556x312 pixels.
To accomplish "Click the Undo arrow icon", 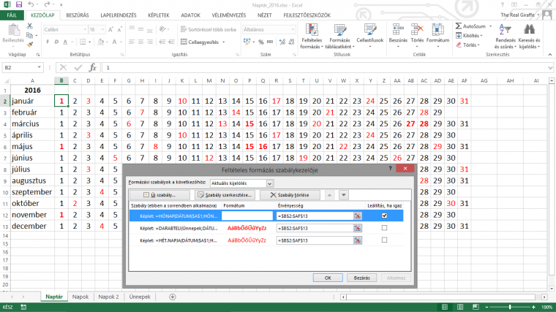I will click(31, 4).
